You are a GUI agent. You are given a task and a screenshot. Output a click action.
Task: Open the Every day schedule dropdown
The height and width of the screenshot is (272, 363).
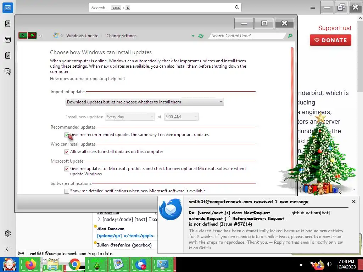tap(130, 117)
